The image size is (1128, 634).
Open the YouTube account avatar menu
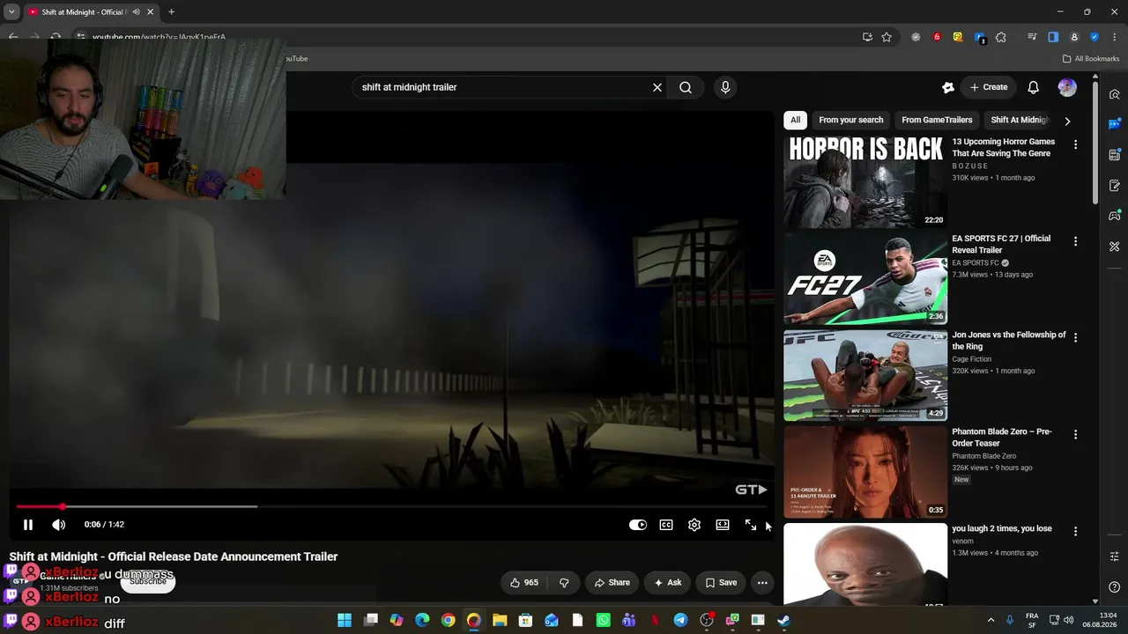(1067, 87)
